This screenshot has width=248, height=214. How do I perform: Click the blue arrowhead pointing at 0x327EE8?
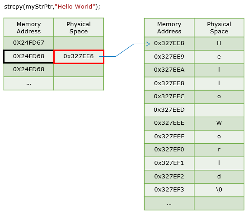(x=148, y=44)
